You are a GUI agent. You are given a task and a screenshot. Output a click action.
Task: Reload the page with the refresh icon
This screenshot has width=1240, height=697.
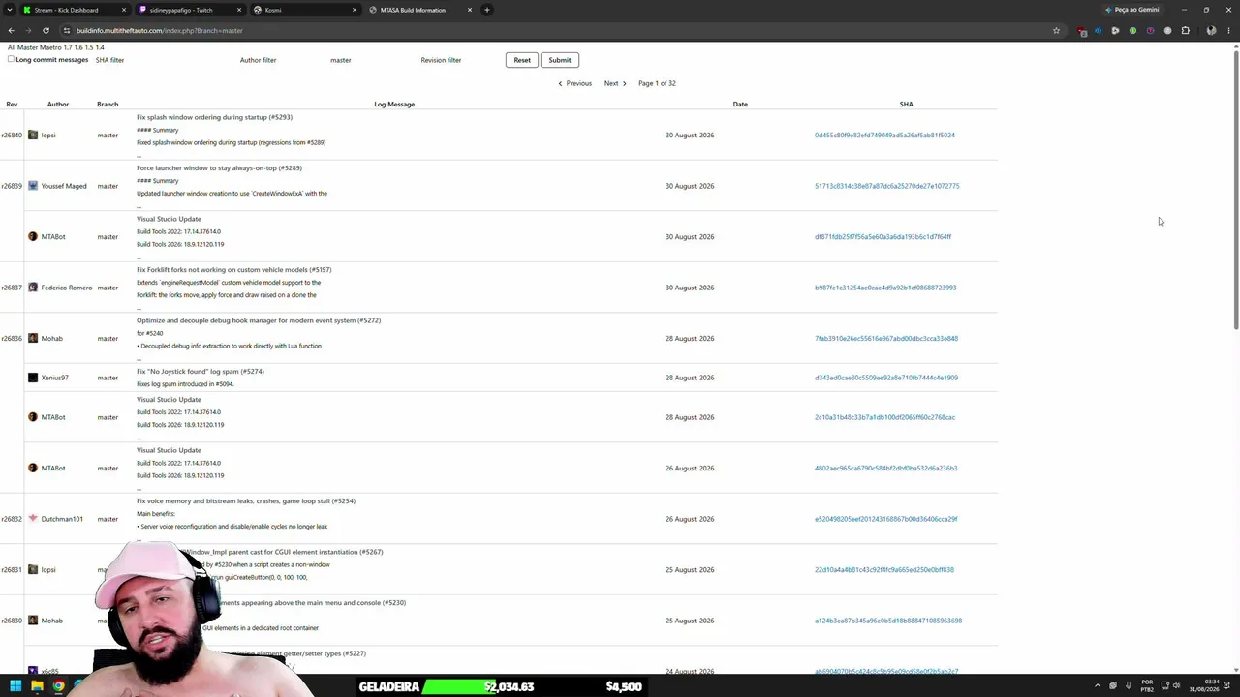(46, 30)
